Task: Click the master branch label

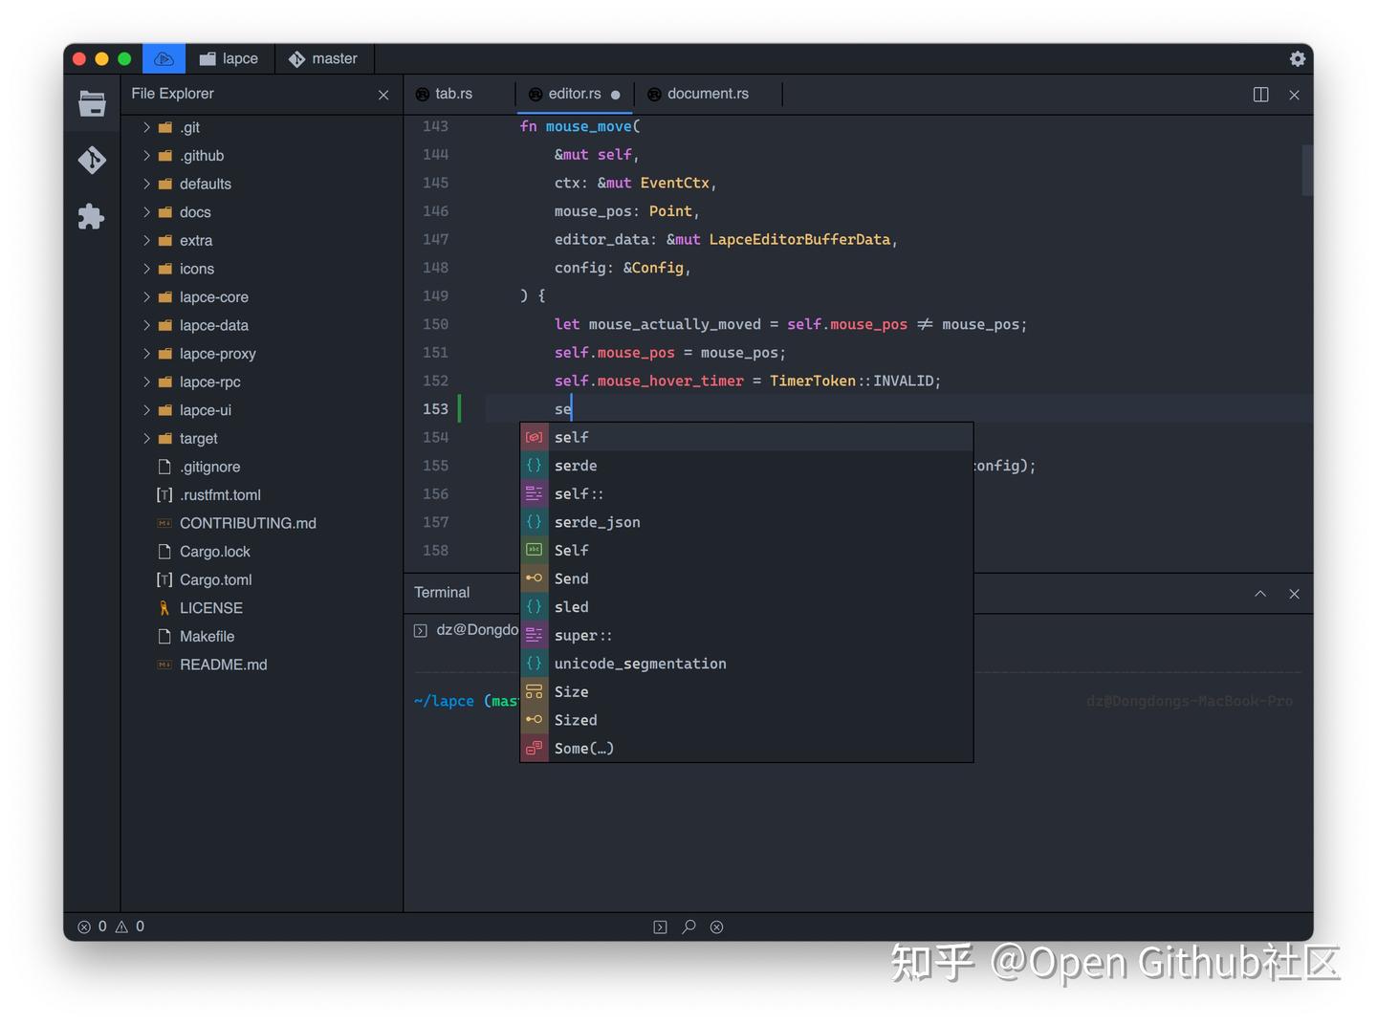Action: (x=324, y=58)
